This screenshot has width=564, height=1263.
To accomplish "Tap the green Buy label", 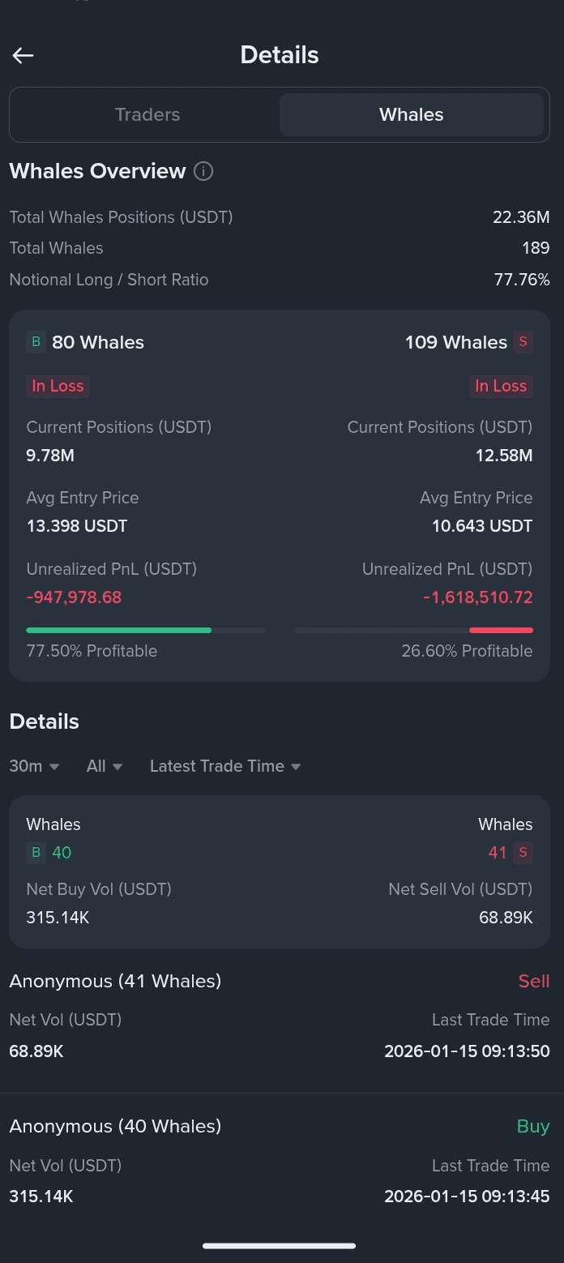I will 532,1126.
